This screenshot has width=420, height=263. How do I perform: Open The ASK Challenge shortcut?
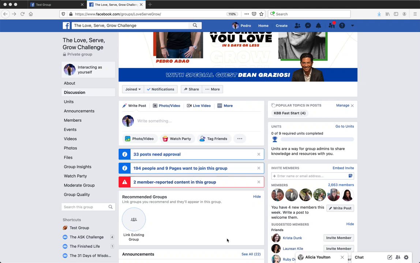86,237
